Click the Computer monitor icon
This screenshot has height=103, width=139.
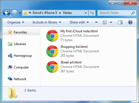point(10,67)
